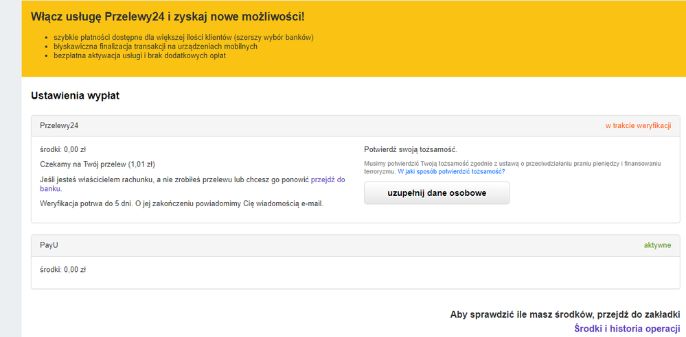Click bullet 'bezpłatna aktywacja usługi' in banner

point(140,56)
